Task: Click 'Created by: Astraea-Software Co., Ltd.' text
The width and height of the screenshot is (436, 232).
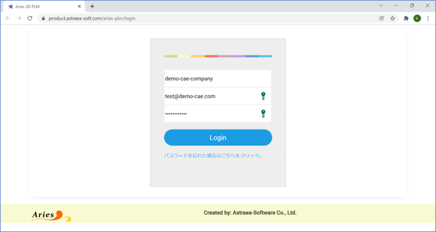Action: (250, 213)
